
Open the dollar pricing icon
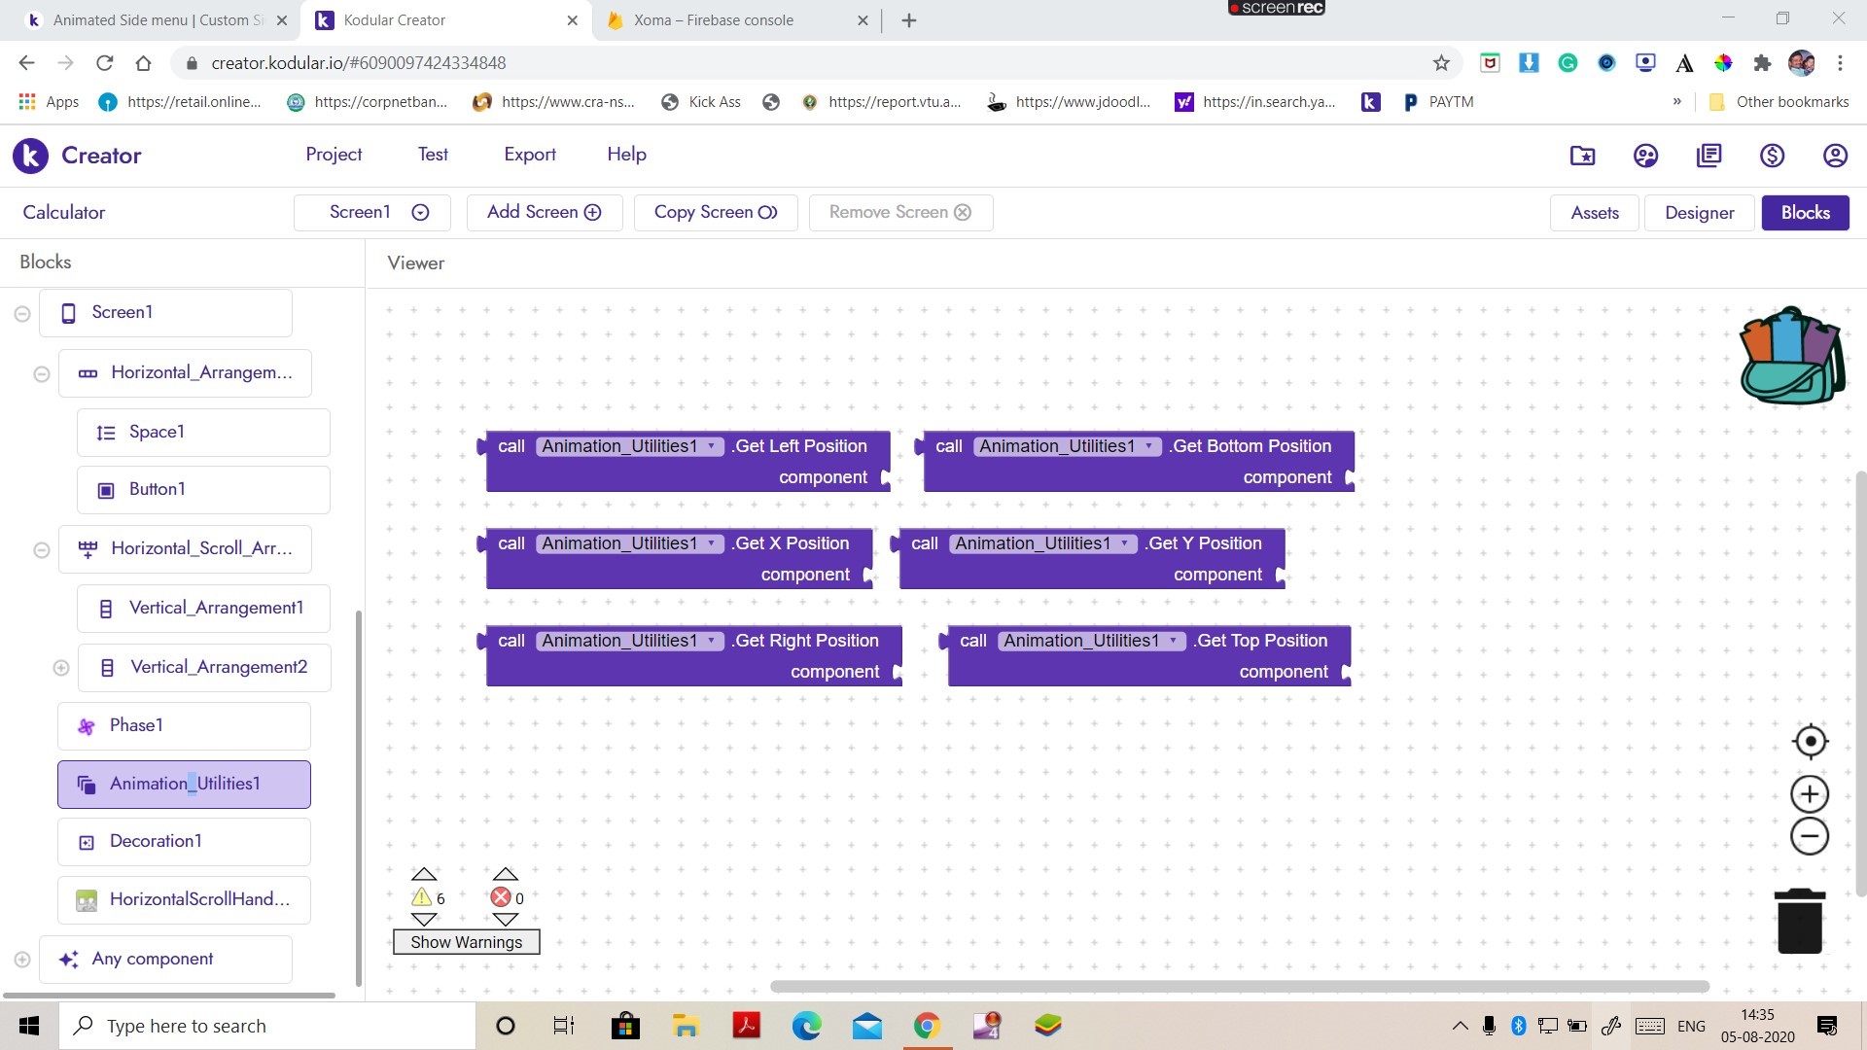pyautogui.click(x=1771, y=156)
